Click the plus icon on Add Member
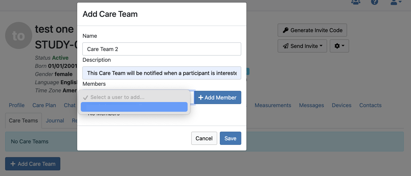 (x=201, y=97)
